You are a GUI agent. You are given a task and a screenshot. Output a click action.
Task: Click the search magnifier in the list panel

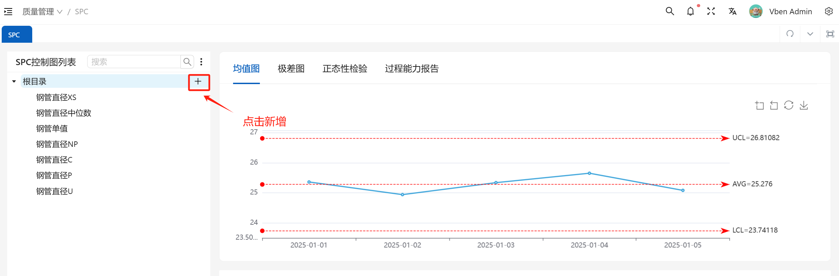[x=187, y=62]
